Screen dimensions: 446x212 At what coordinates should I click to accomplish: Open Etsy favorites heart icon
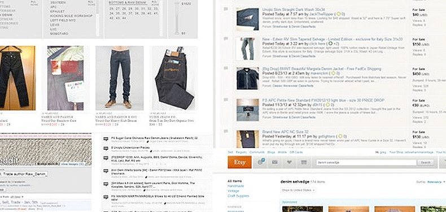tap(290, 162)
